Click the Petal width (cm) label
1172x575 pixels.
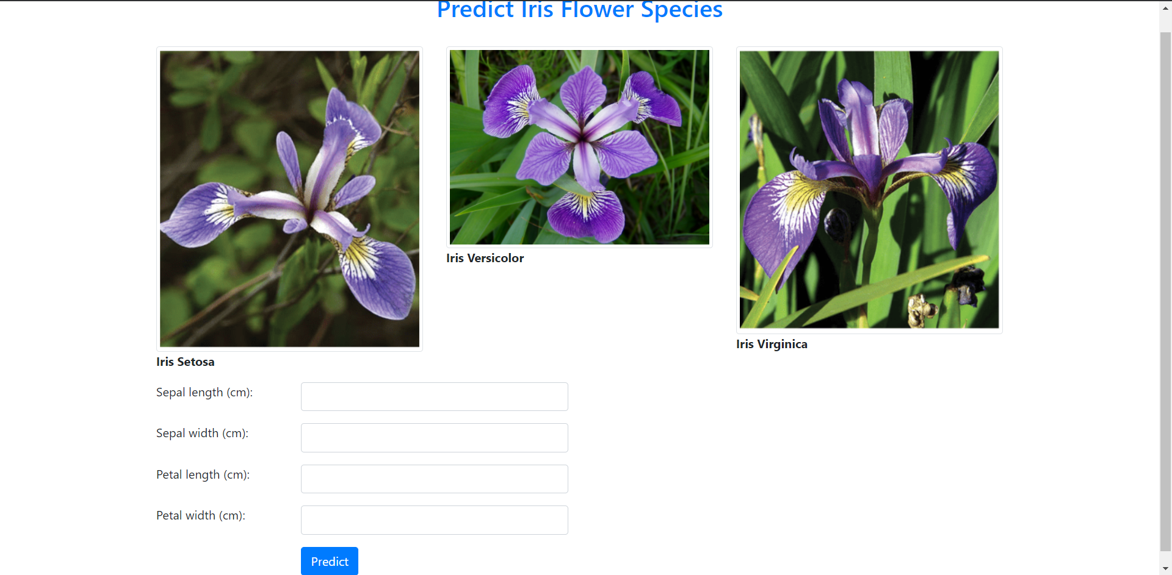200,515
